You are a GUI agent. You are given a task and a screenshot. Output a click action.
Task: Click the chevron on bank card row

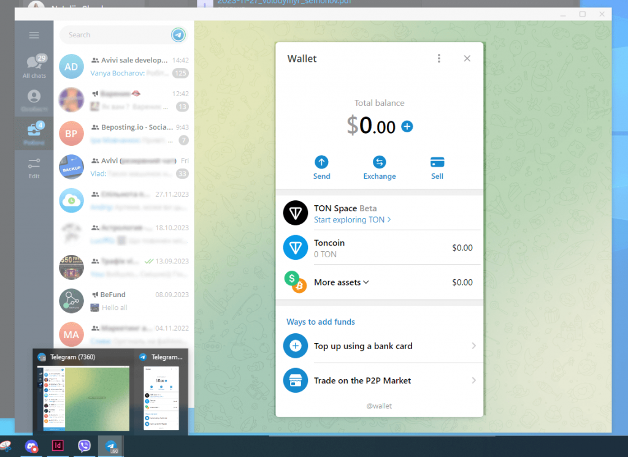point(474,346)
